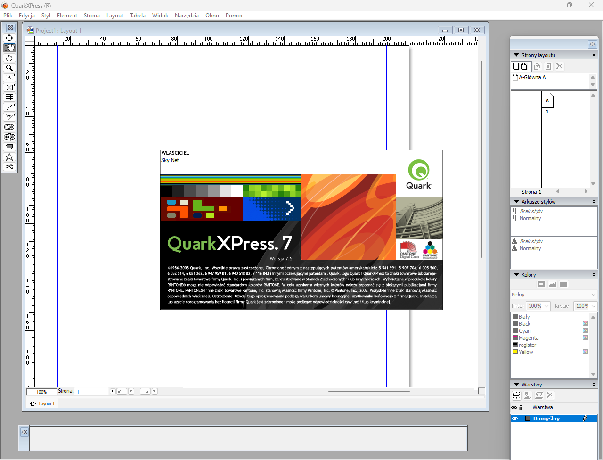The width and height of the screenshot is (603, 460).
Task: Open the Arkusze stylów panel options menu
Action: tap(594, 202)
